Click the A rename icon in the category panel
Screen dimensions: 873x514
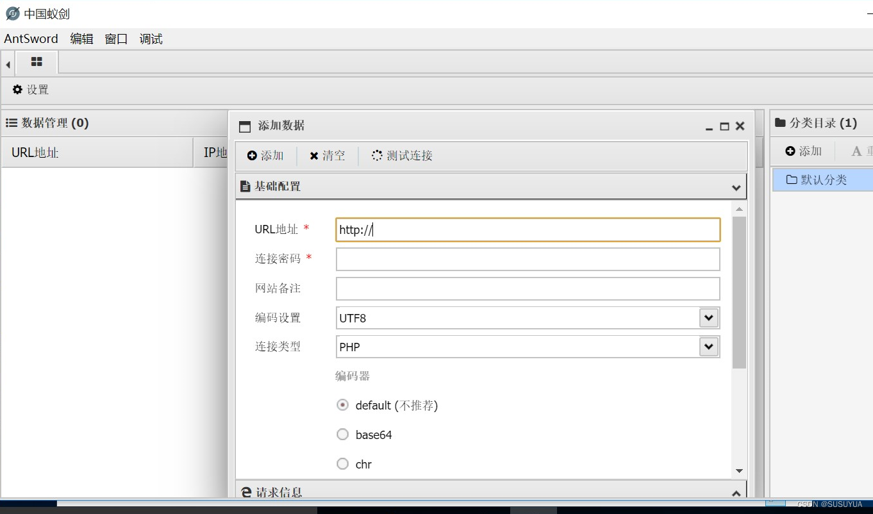click(x=856, y=151)
